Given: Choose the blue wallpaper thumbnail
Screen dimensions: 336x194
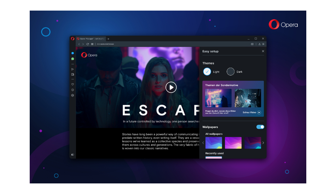Looking at the screenshot, I should coord(214,143).
